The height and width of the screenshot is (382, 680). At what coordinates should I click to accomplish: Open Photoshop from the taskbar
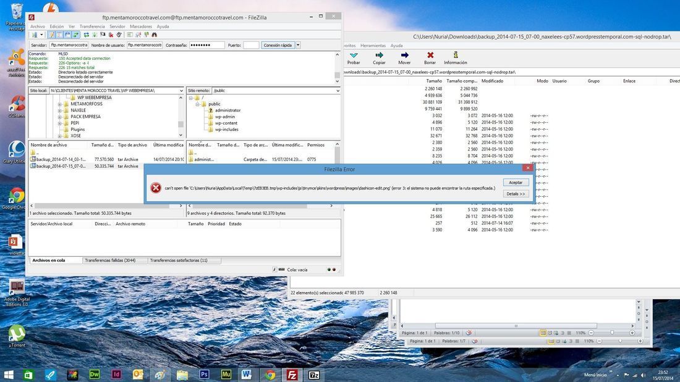(x=204, y=374)
